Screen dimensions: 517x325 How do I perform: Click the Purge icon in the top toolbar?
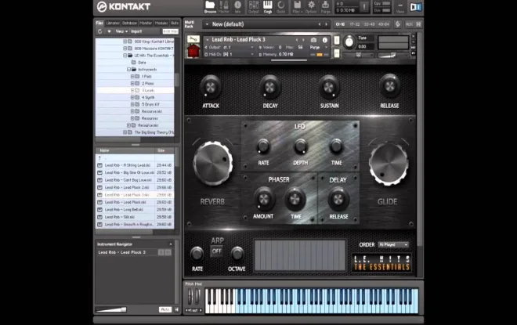[325, 7]
